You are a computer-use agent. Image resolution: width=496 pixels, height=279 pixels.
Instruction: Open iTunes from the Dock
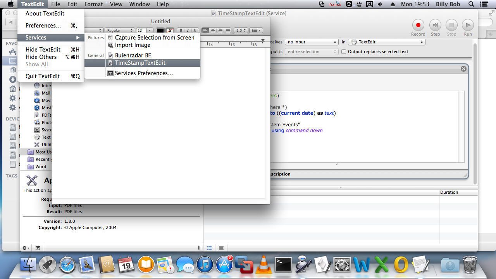click(x=205, y=265)
